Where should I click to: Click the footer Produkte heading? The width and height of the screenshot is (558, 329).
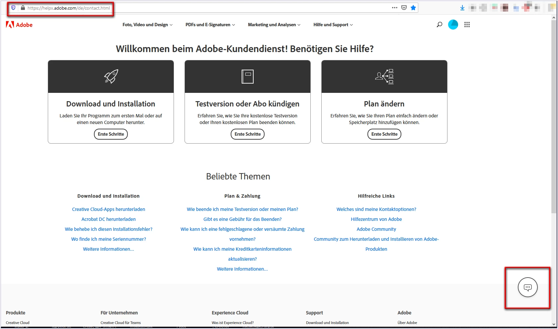(16, 313)
